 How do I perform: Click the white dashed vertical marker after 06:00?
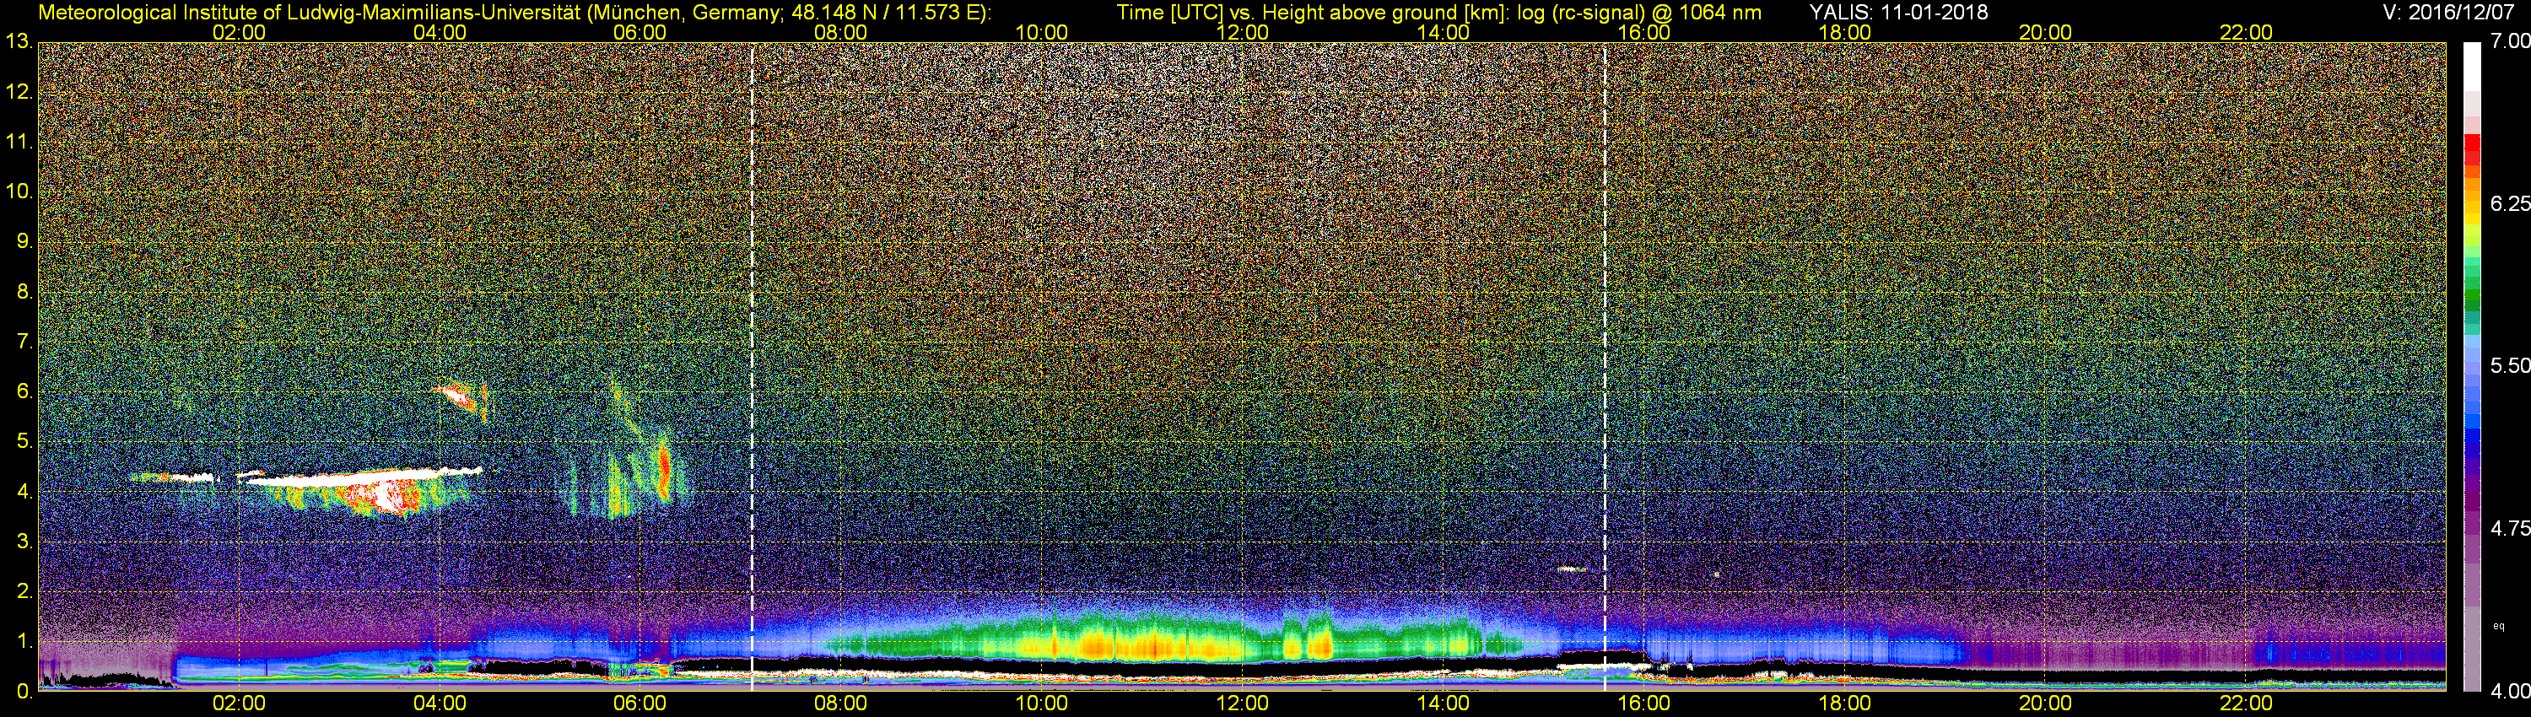[752, 366]
